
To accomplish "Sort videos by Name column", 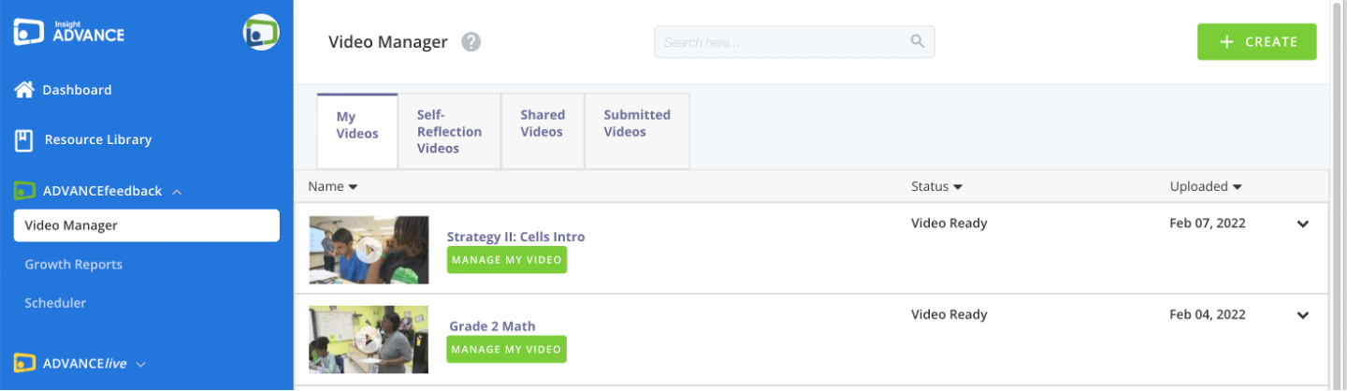I will tap(333, 186).
